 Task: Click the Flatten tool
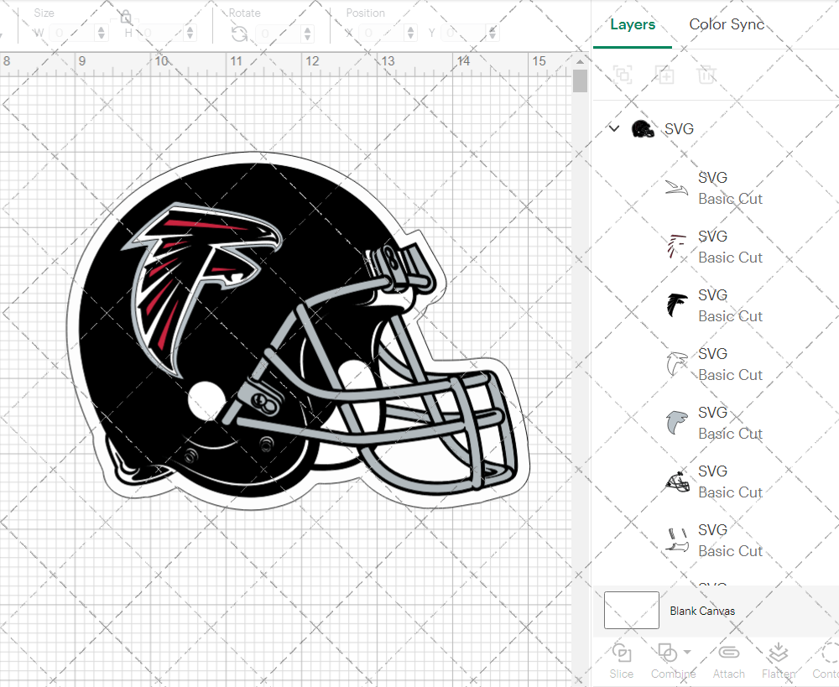coord(779,661)
